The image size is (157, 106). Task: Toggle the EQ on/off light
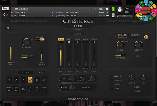tap(61, 79)
